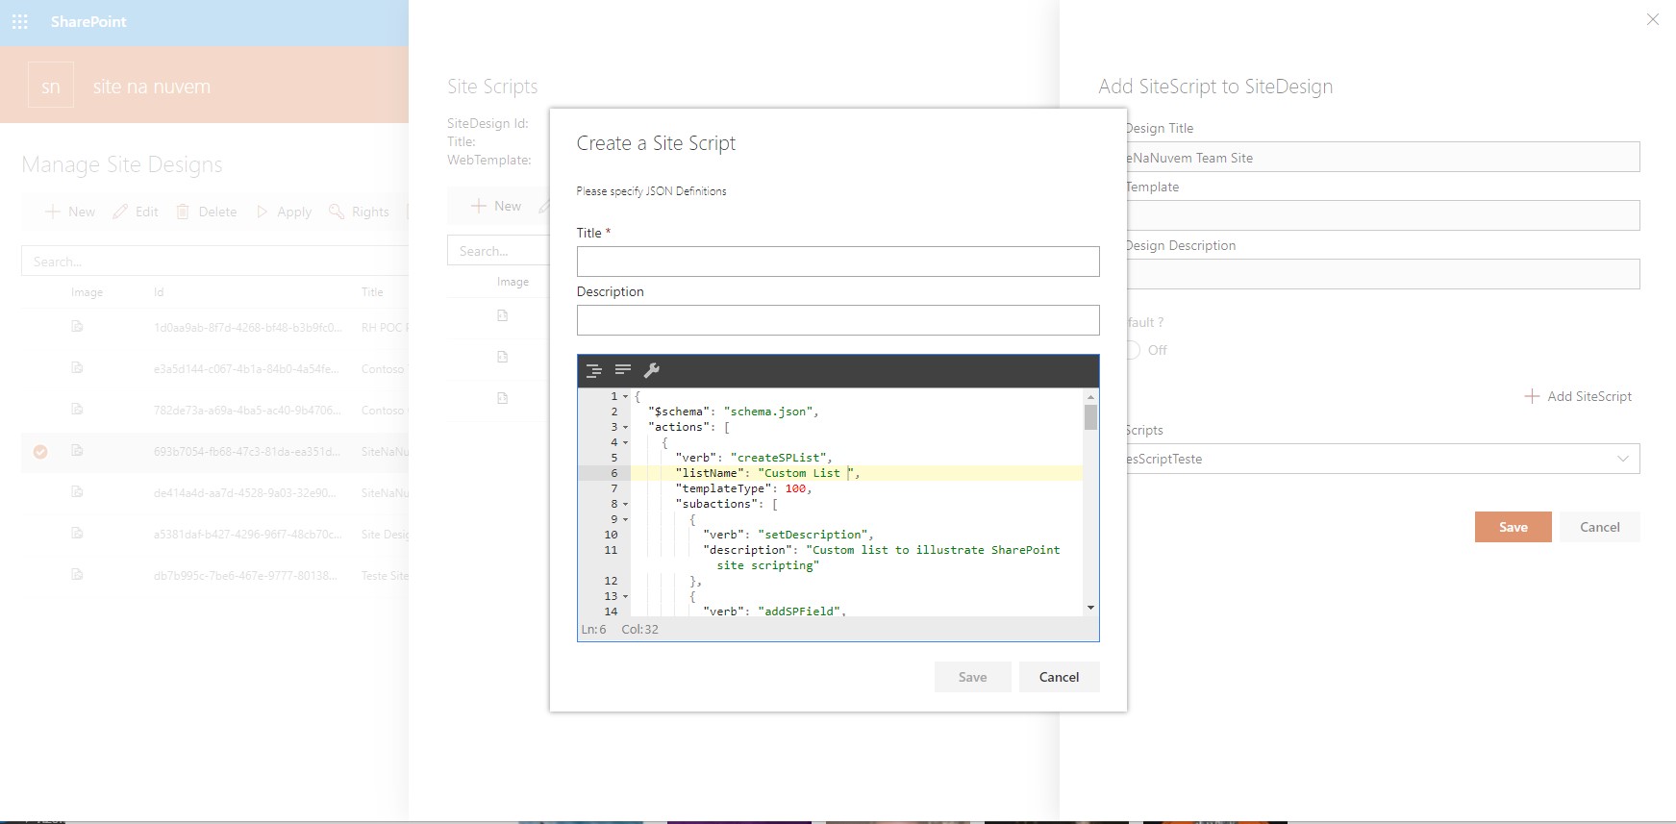Click the code editor vertical scrollbar thumb
Screen dimensions: 1676x824
tap(1090, 417)
